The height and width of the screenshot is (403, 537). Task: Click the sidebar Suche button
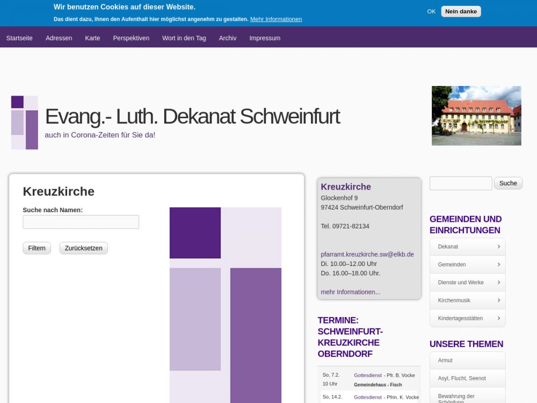tap(507, 183)
